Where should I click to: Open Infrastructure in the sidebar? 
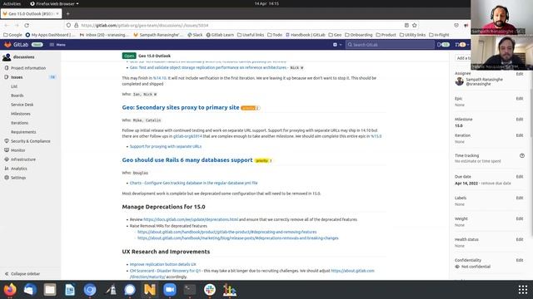23,159
